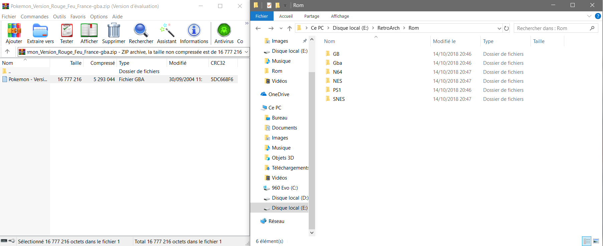This screenshot has width=603, height=246.
Task: Click Disque local (E:) breadcrumb
Action: [x=350, y=28]
